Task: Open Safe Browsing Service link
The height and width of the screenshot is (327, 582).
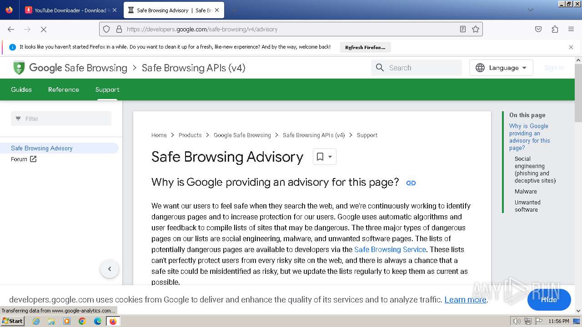Action: pyautogui.click(x=390, y=249)
